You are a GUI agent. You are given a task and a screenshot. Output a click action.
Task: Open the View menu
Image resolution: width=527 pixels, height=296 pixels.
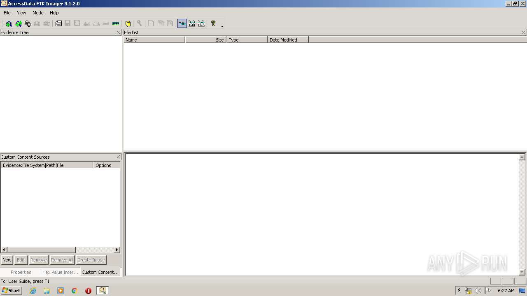point(21,13)
